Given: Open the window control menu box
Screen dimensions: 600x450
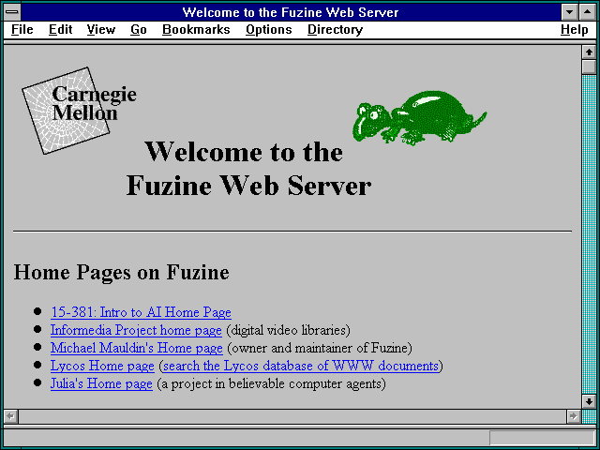Looking at the screenshot, I should [x=12, y=12].
